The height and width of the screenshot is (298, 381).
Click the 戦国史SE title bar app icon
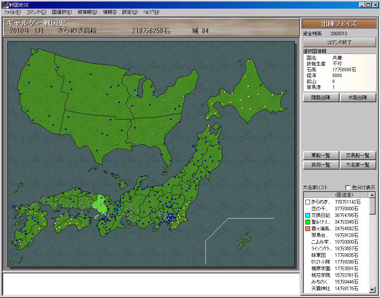5,5
